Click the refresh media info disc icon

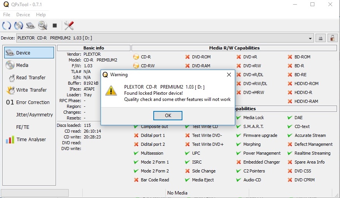19,26
